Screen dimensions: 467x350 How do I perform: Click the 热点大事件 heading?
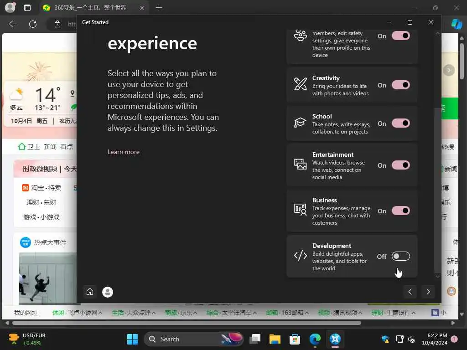pos(50,242)
